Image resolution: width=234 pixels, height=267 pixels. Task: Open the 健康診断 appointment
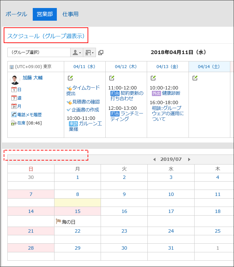tap(171, 93)
